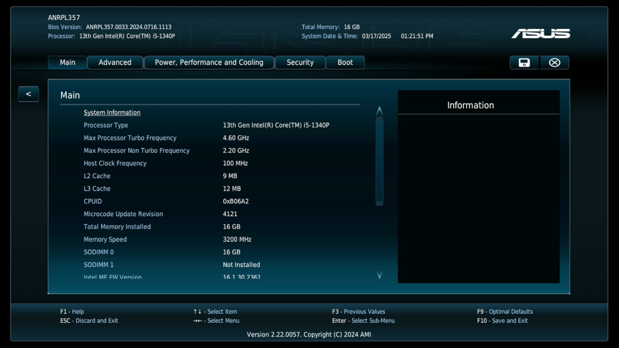Click the back arrow button
This screenshot has width=619, height=348.
[28, 94]
